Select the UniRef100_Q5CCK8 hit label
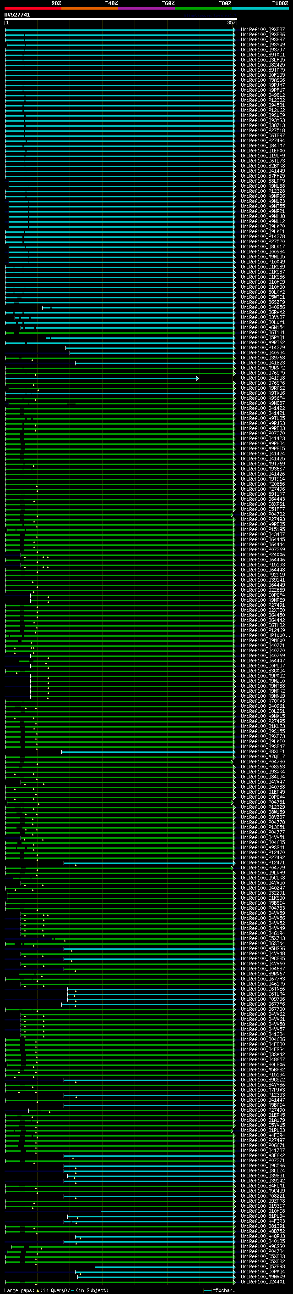293x1294 pixels. click(x=263, y=878)
